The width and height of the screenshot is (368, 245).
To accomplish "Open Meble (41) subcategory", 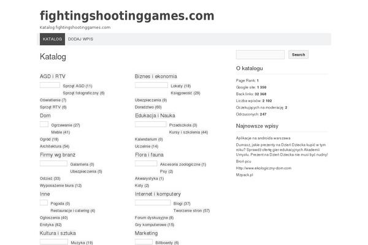I will 61,132.
